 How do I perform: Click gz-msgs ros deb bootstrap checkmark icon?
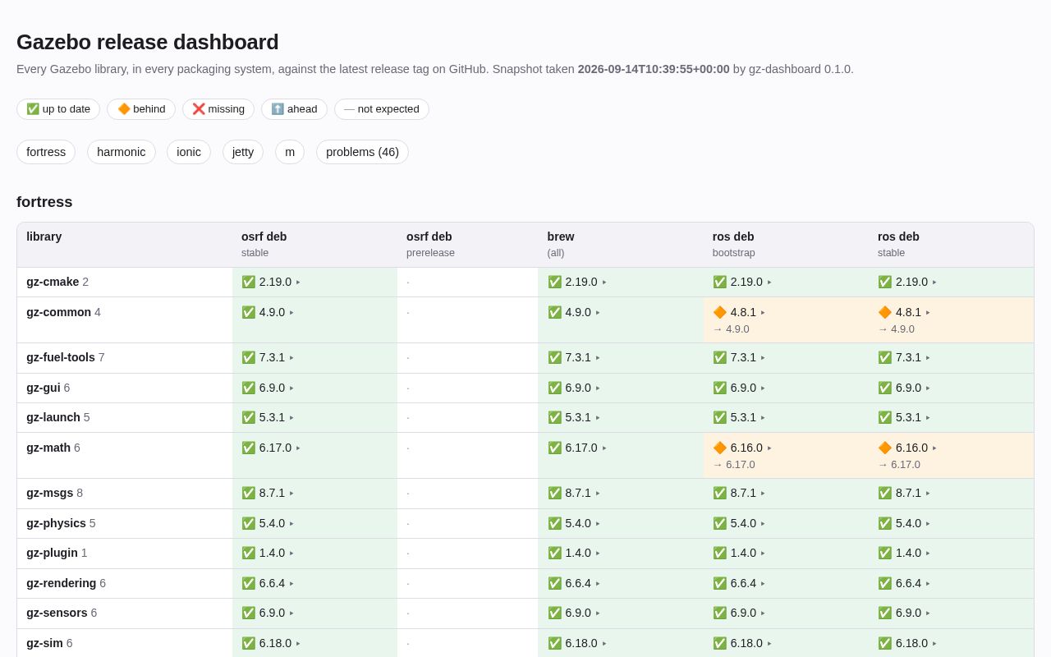(719, 493)
